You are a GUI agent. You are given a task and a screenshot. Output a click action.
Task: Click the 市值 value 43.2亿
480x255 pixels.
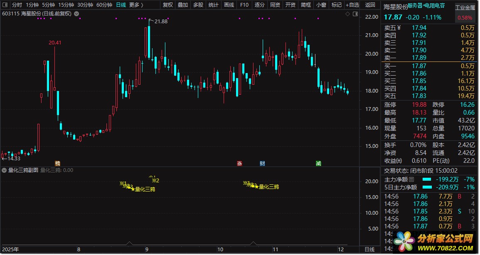[x=466, y=121]
